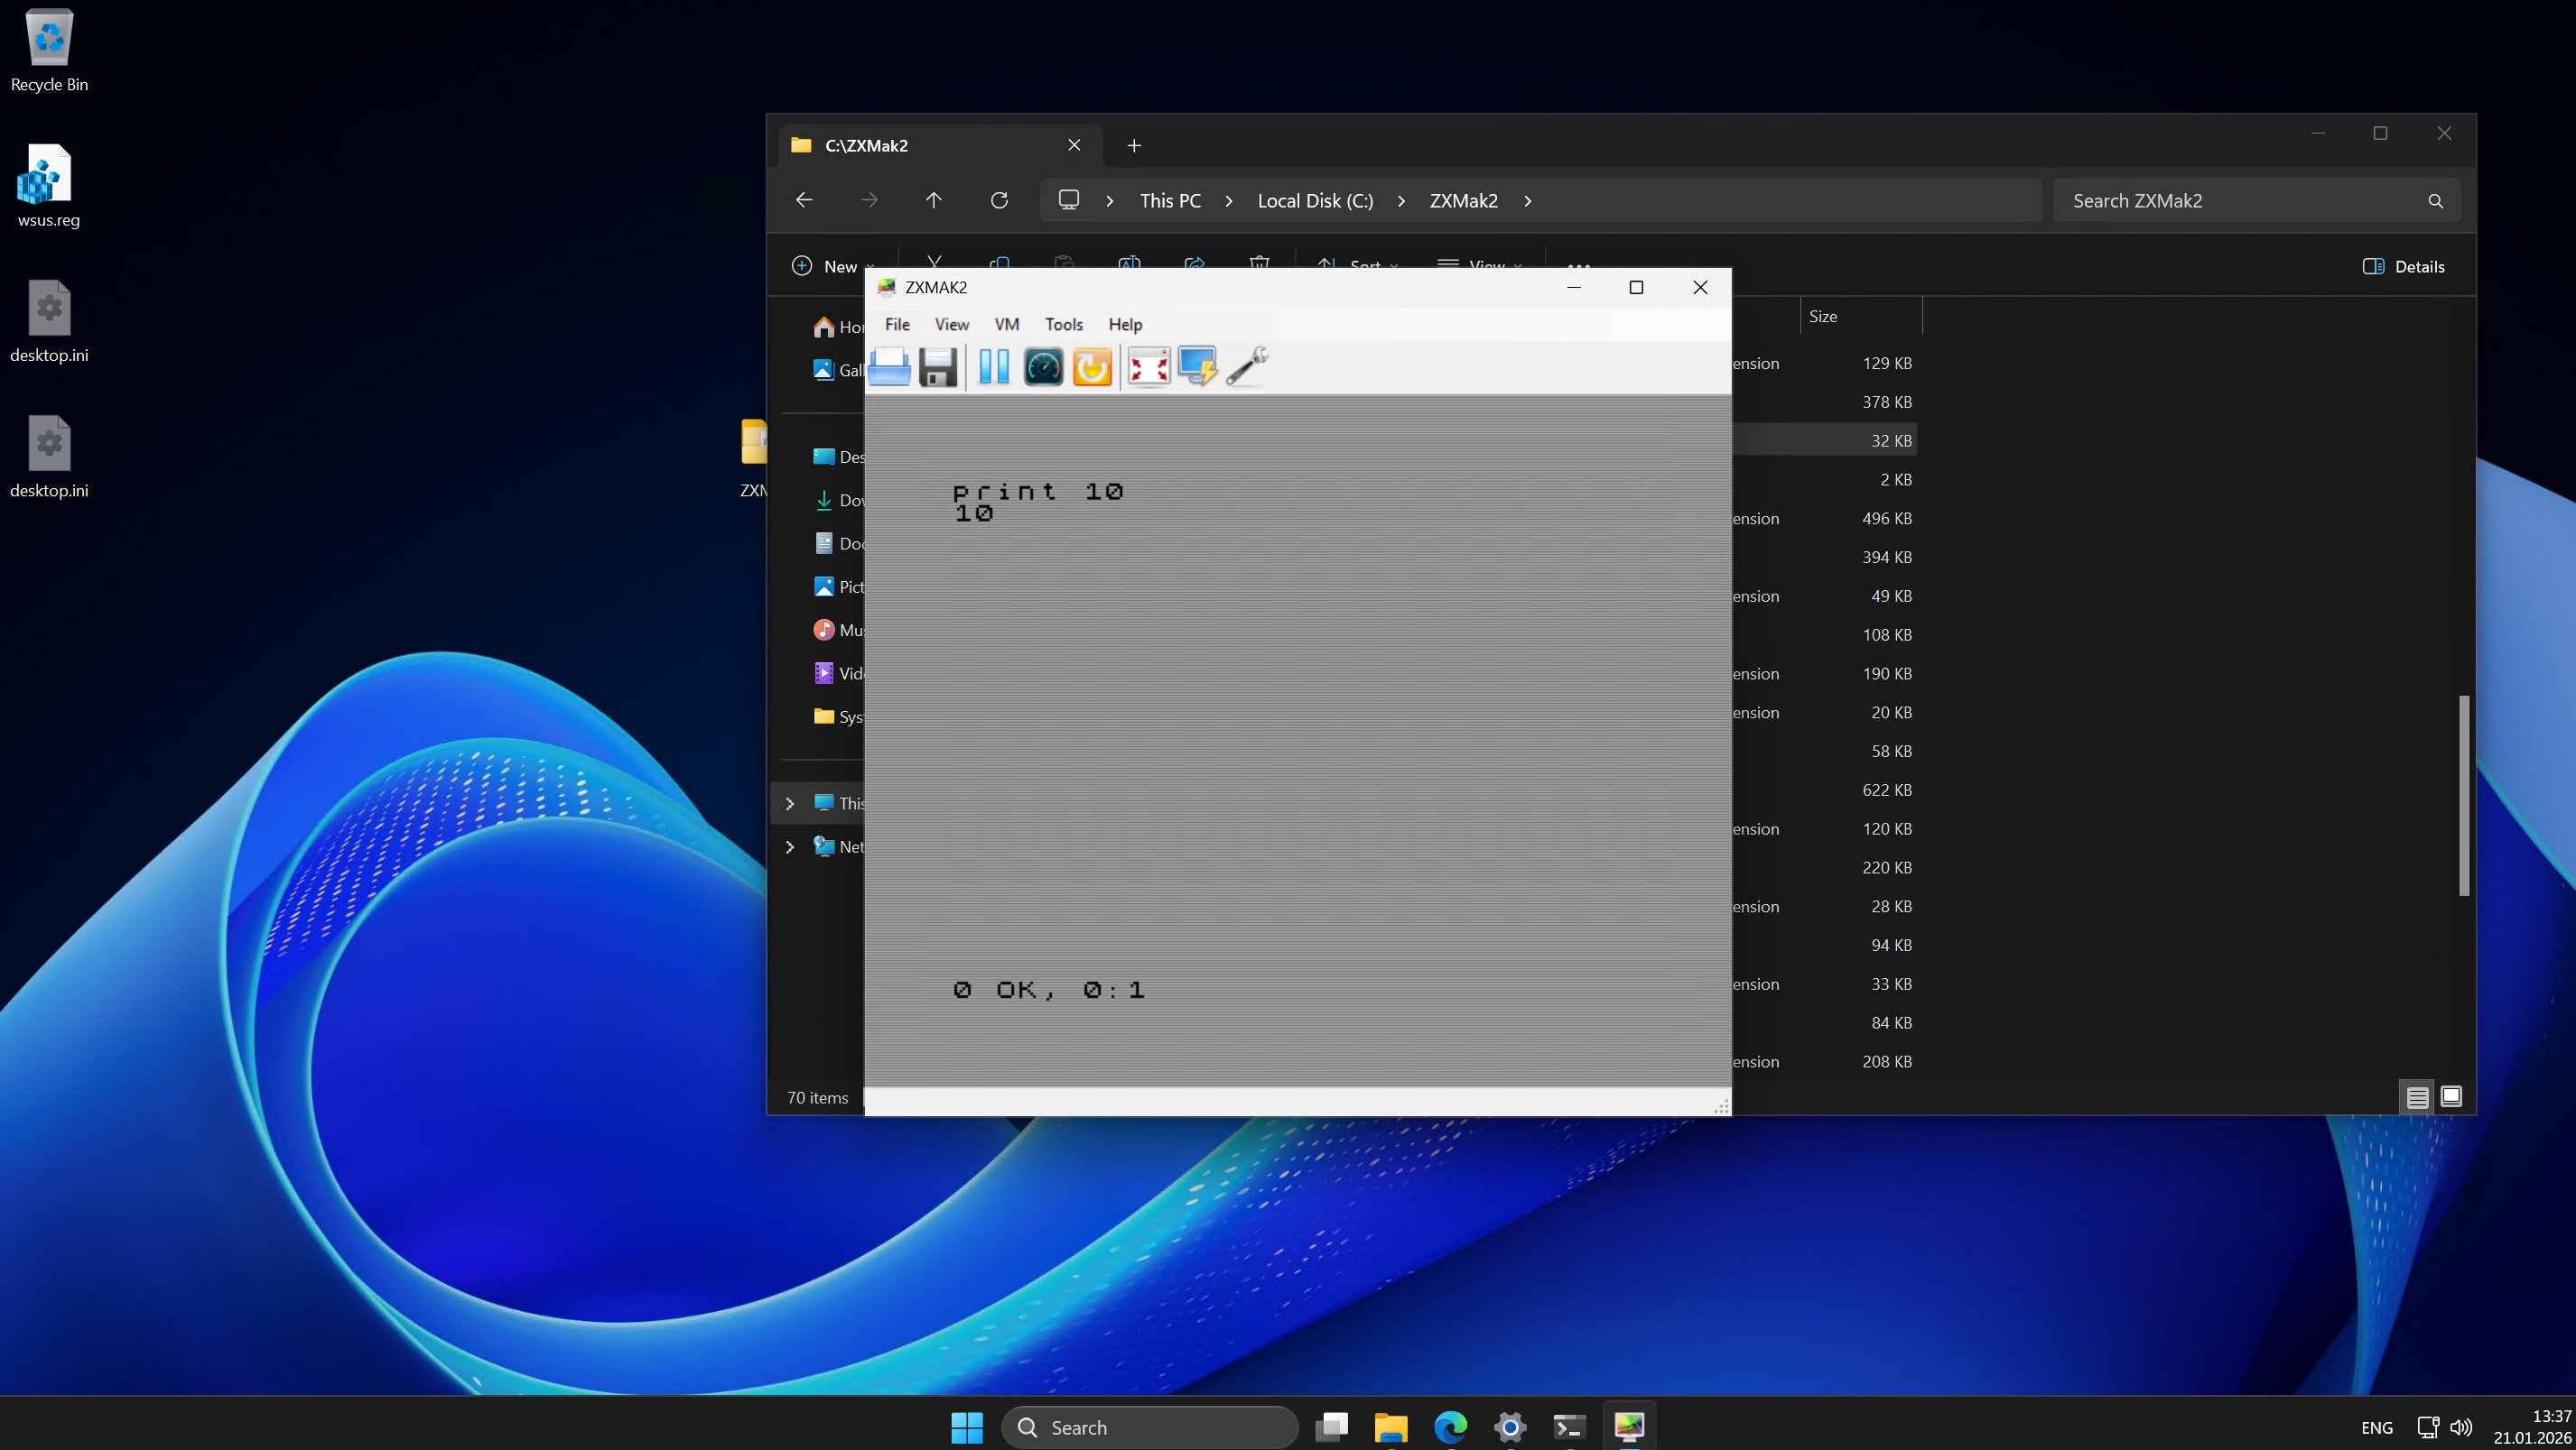Expand the Network tree node
Image resolution: width=2576 pixels, height=1450 pixels.
coord(790,846)
